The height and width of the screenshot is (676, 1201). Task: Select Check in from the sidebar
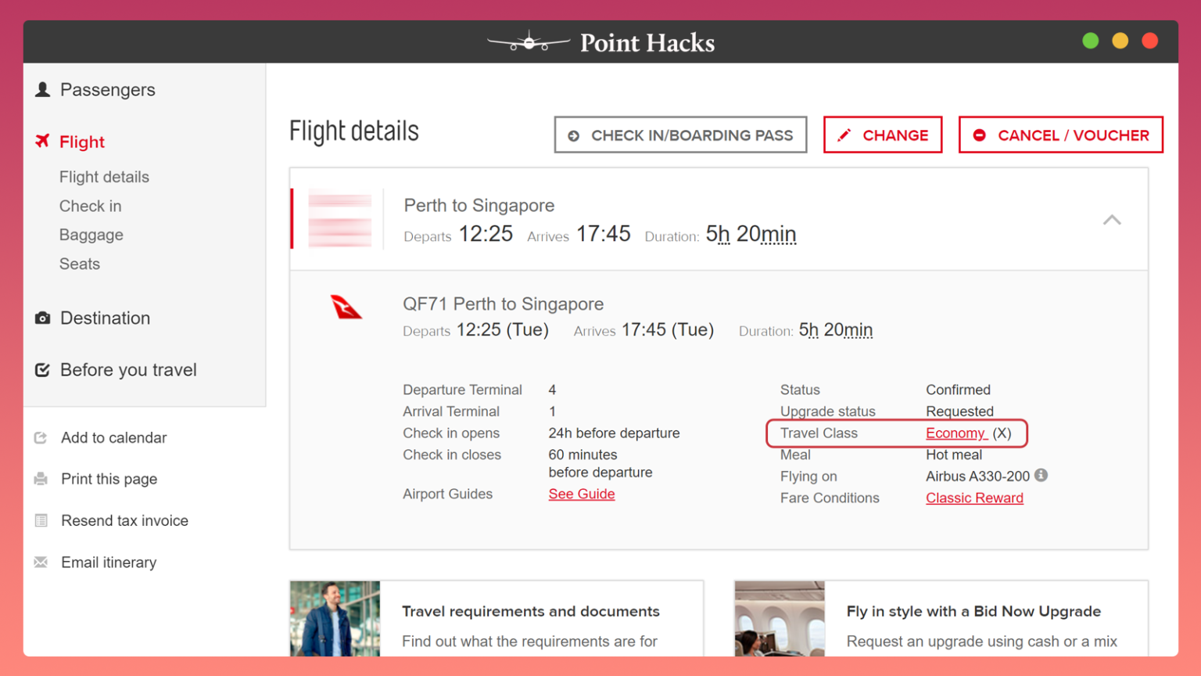(90, 206)
